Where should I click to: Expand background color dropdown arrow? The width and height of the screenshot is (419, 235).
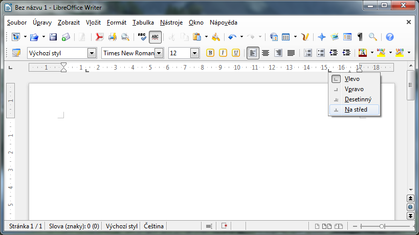pos(409,53)
